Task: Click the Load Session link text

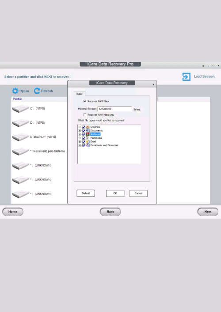Action: (x=204, y=76)
